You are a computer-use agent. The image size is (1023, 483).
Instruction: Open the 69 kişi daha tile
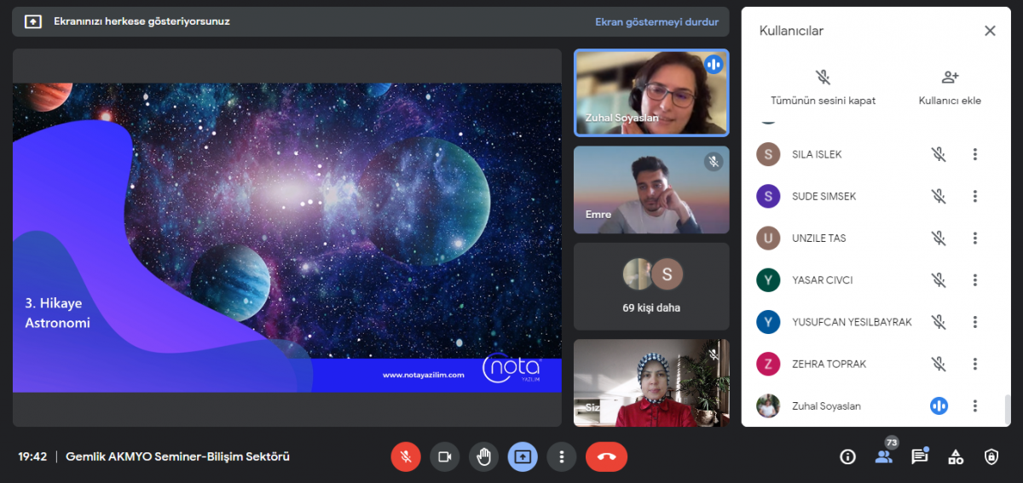(651, 286)
